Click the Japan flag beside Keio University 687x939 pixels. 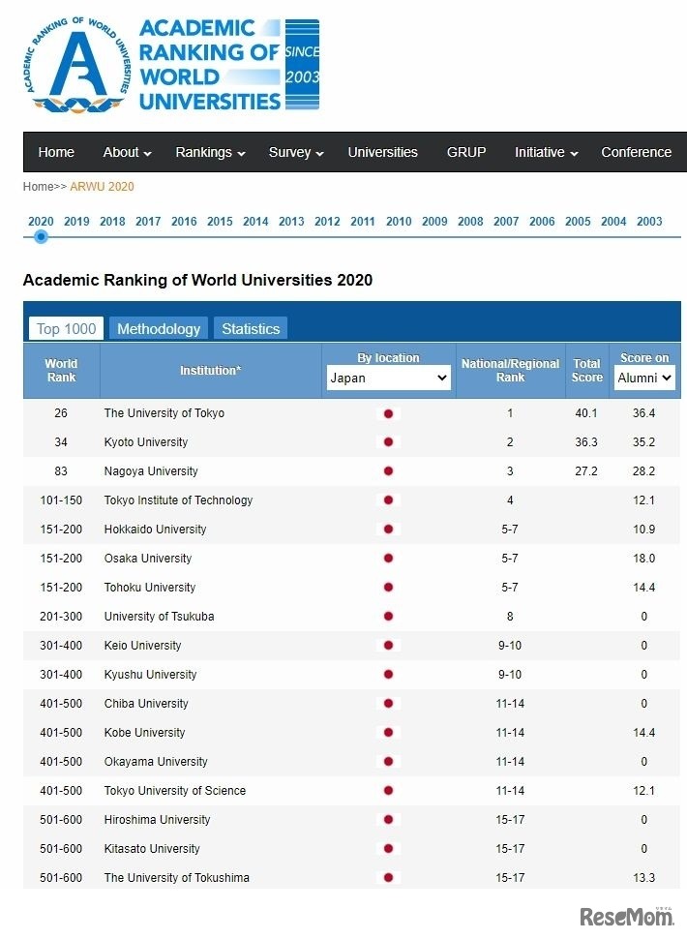pyautogui.click(x=388, y=646)
